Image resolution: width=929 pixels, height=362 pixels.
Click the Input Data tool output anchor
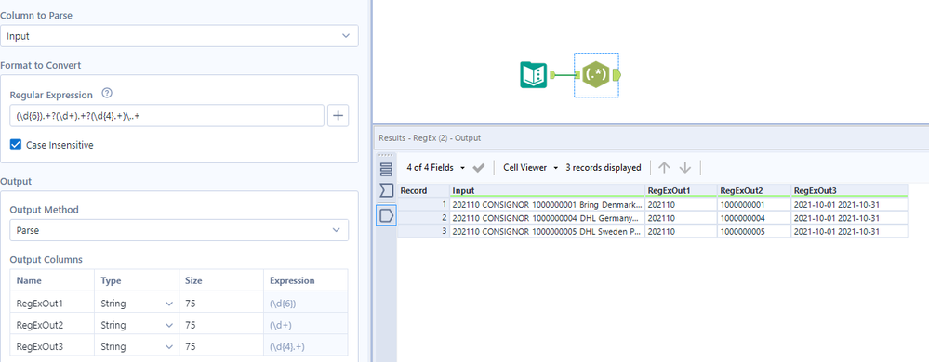pyautogui.click(x=552, y=74)
